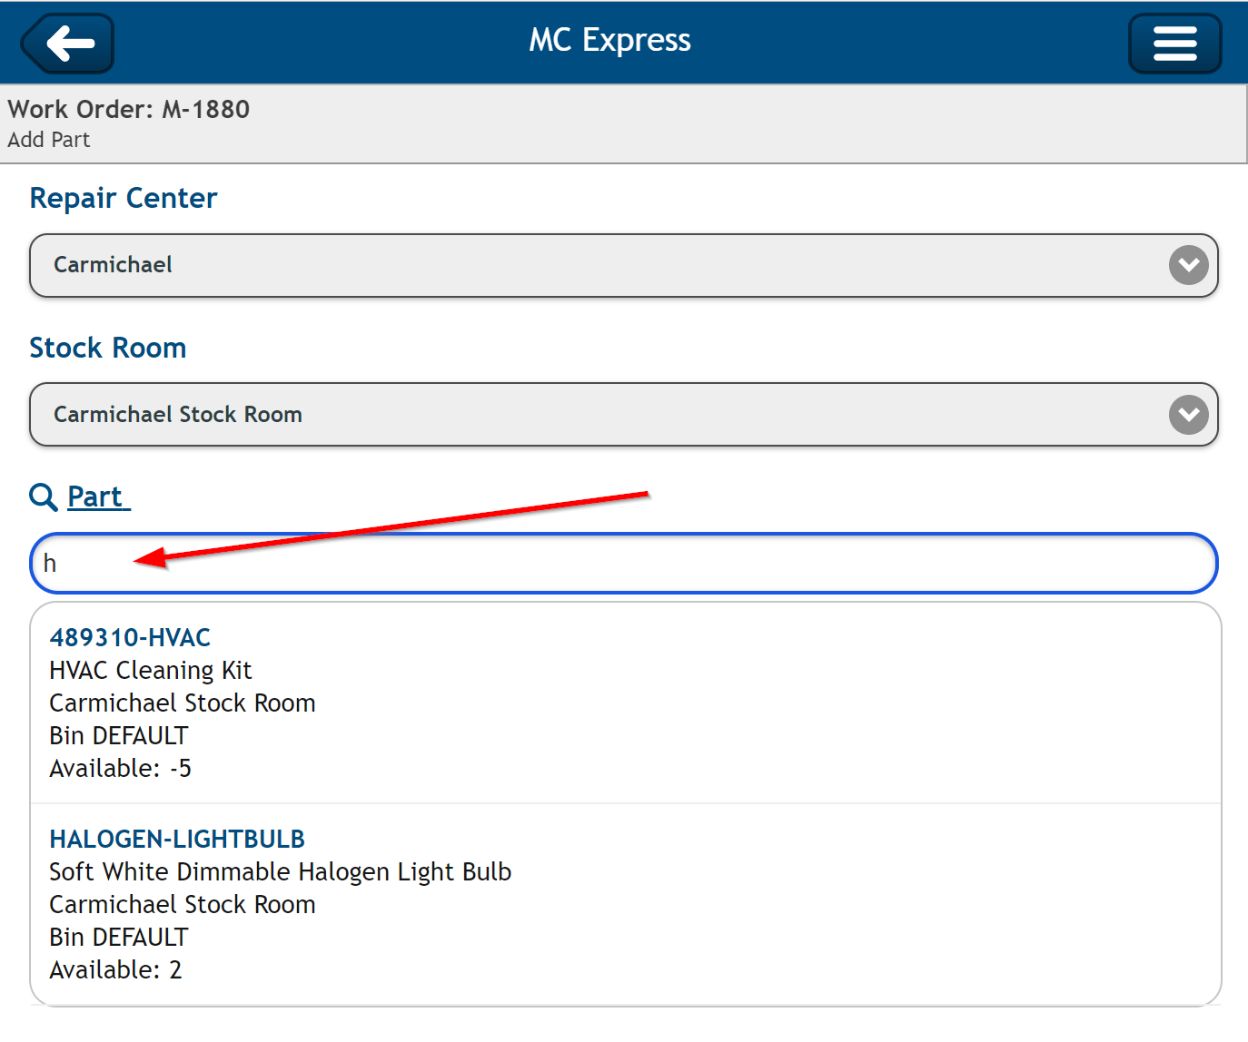Open the hamburger menu
Image resolution: width=1248 pixels, height=1042 pixels.
coord(1174,43)
